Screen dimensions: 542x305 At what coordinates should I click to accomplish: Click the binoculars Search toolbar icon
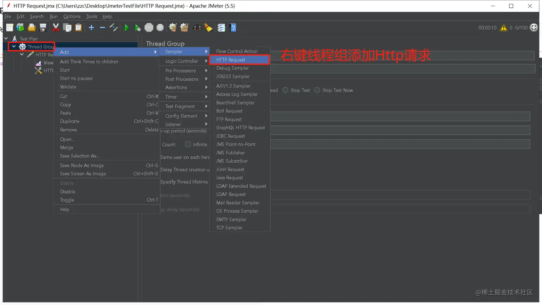197,28
